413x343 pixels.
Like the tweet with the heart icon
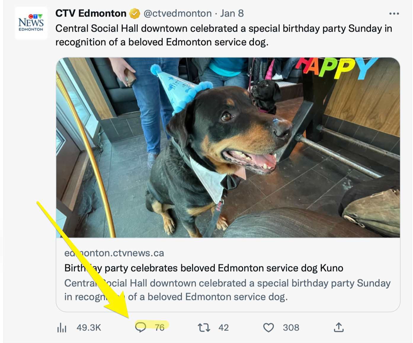[268, 328]
